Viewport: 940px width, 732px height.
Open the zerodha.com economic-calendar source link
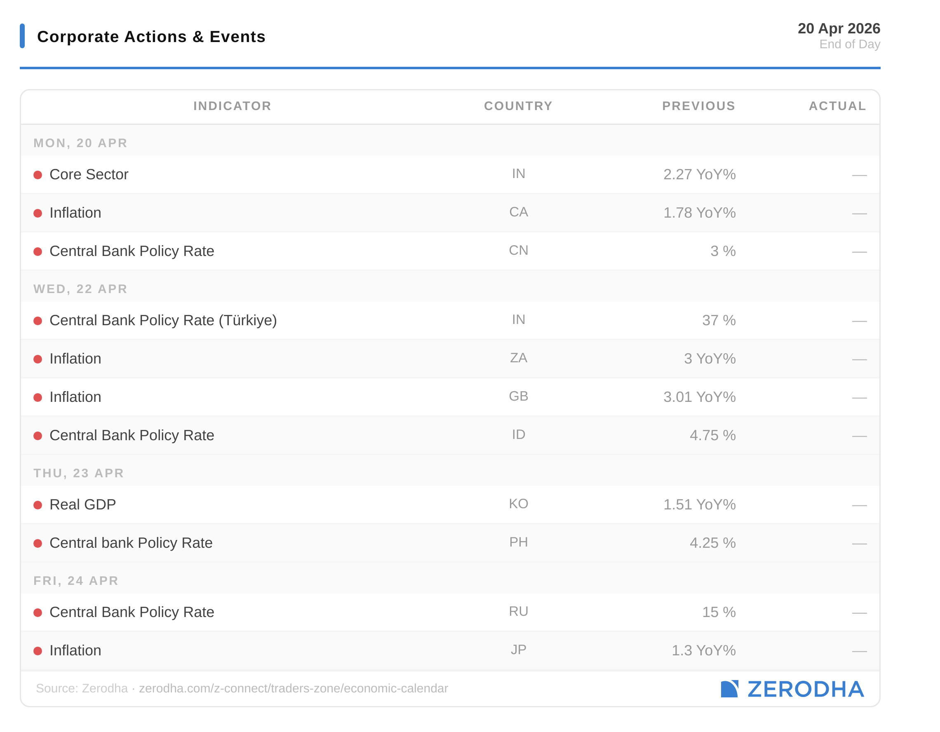click(x=293, y=688)
